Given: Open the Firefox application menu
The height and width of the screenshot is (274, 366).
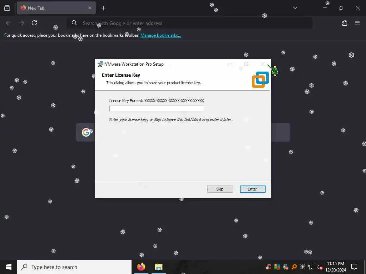Looking at the screenshot, I should coord(357,23).
